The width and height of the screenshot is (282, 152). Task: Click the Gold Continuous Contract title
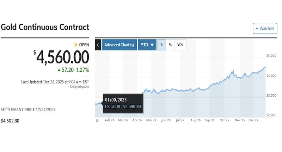tap(45, 27)
